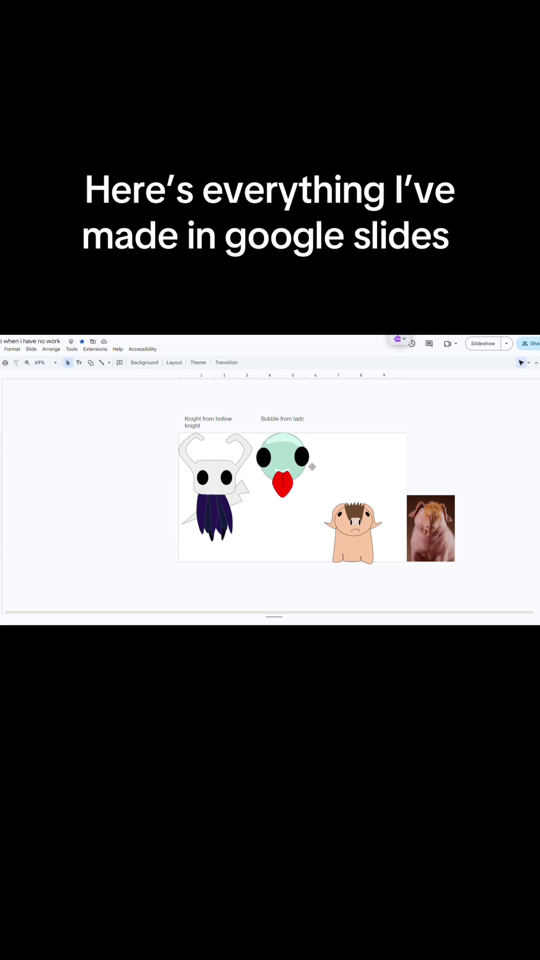Screen dimensions: 540x960
Task: Toggle the blue Star on the document
Action: tap(82, 341)
